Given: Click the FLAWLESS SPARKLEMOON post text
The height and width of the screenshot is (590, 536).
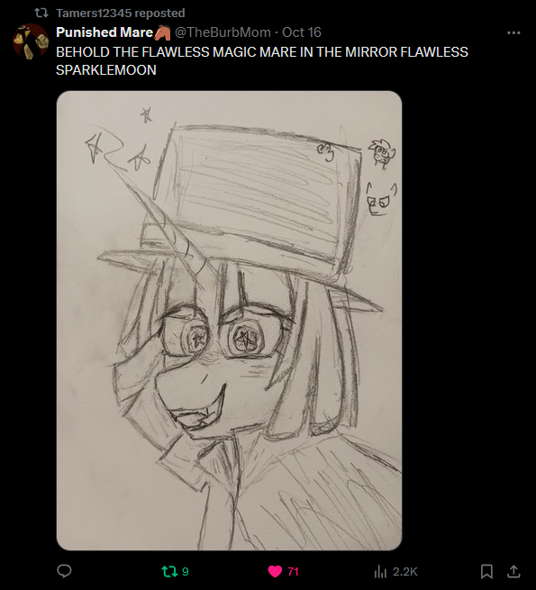Looking at the screenshot, I should click(262, 61).
